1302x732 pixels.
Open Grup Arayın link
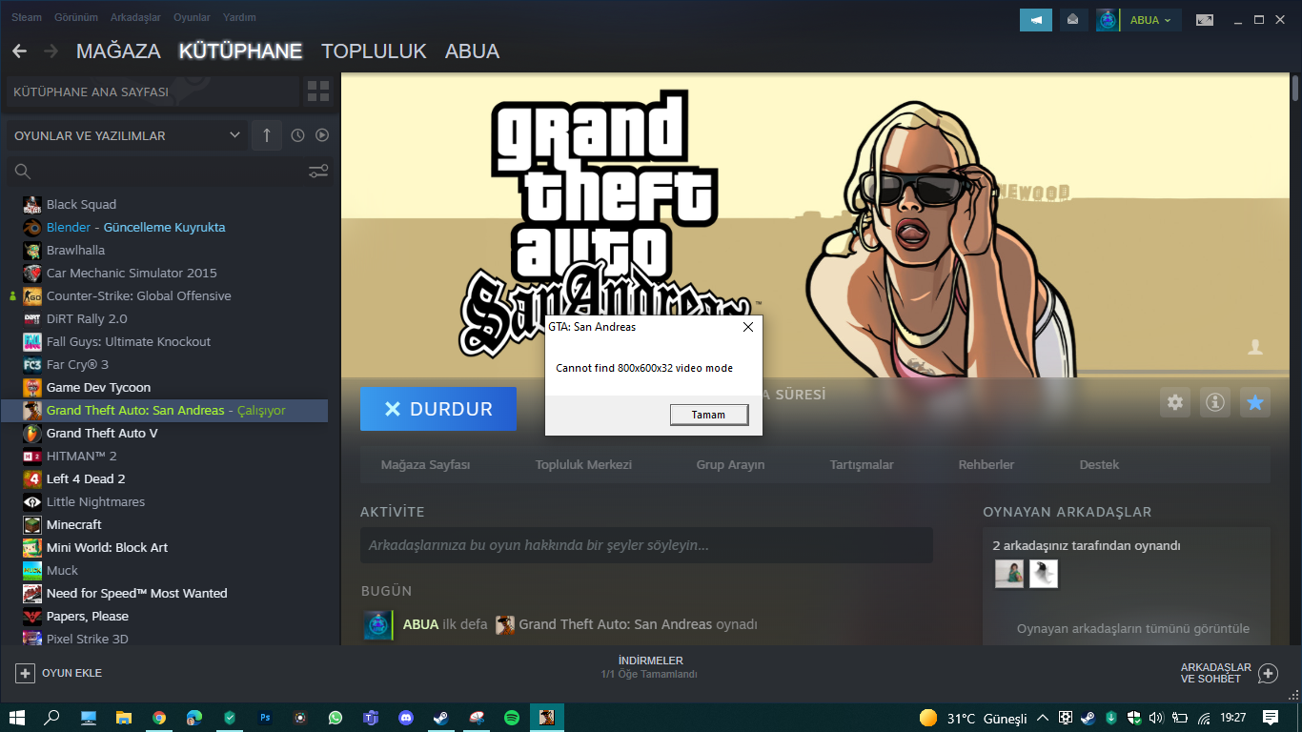[730, 465]
